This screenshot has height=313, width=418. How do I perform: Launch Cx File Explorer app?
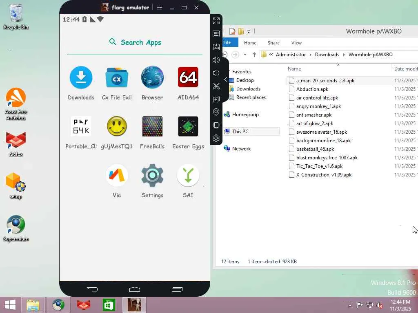tap(117, 77)
